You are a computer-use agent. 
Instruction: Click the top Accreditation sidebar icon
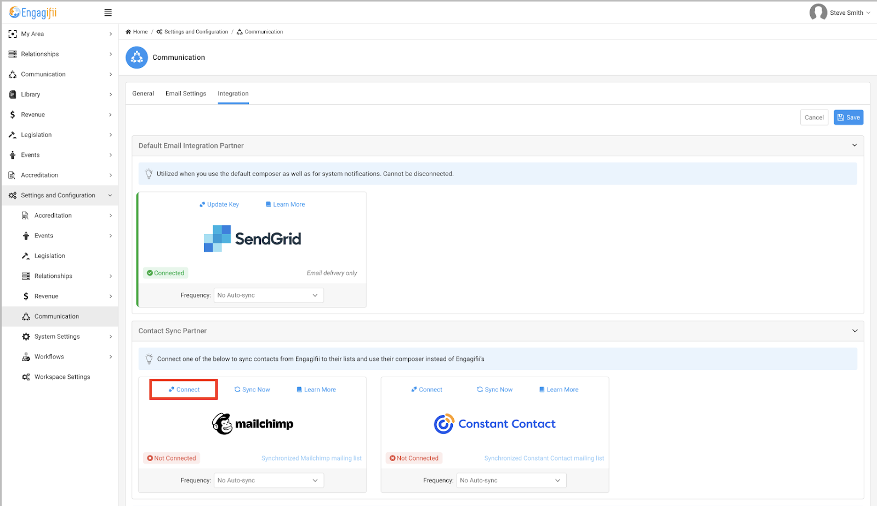tap(12, 175)
